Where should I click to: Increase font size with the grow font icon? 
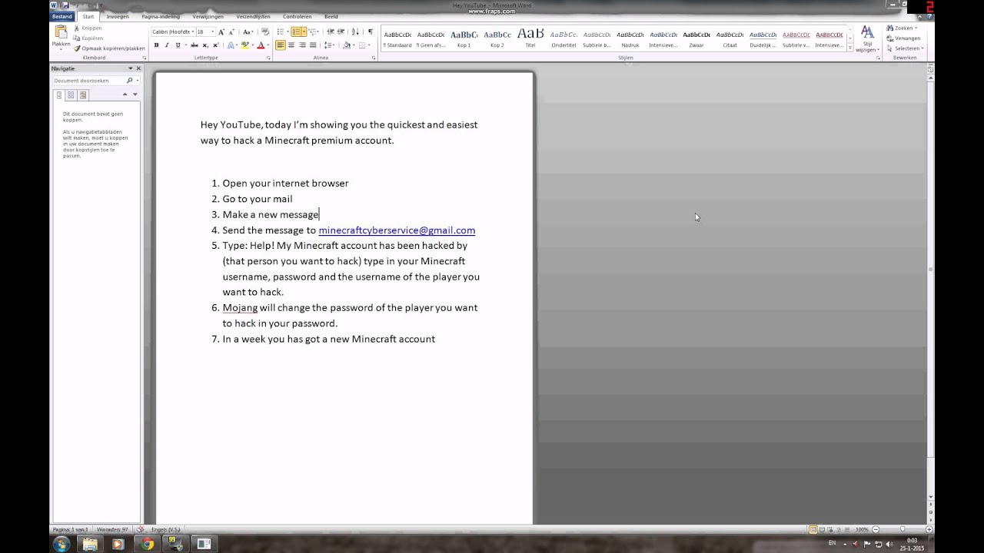[x=221, y=32]
